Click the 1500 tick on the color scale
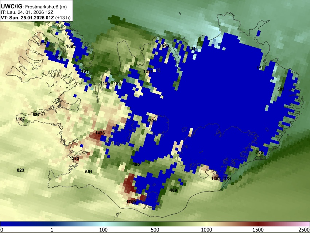This screenshot has width=310, height=233. pos(258,230)
